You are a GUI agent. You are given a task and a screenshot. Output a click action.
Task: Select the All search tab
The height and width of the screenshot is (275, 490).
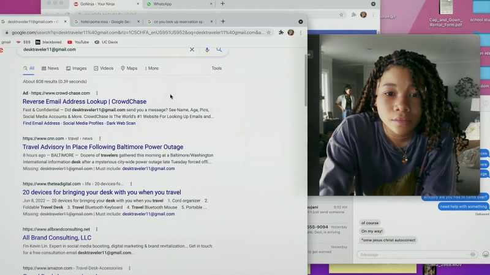pyautogui.click(x=28, y=68)
